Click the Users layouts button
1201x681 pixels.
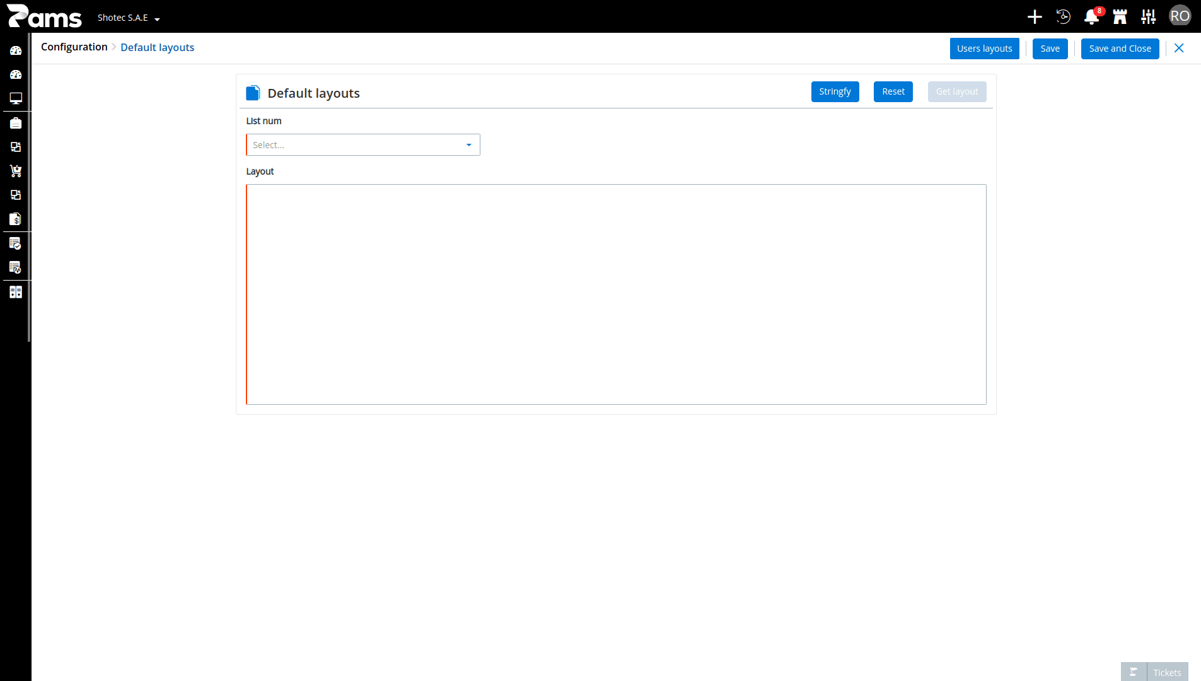(984, 49)
